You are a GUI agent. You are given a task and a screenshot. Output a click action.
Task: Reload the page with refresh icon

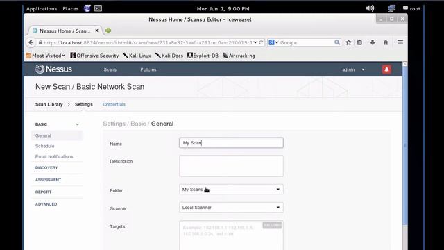261,42
